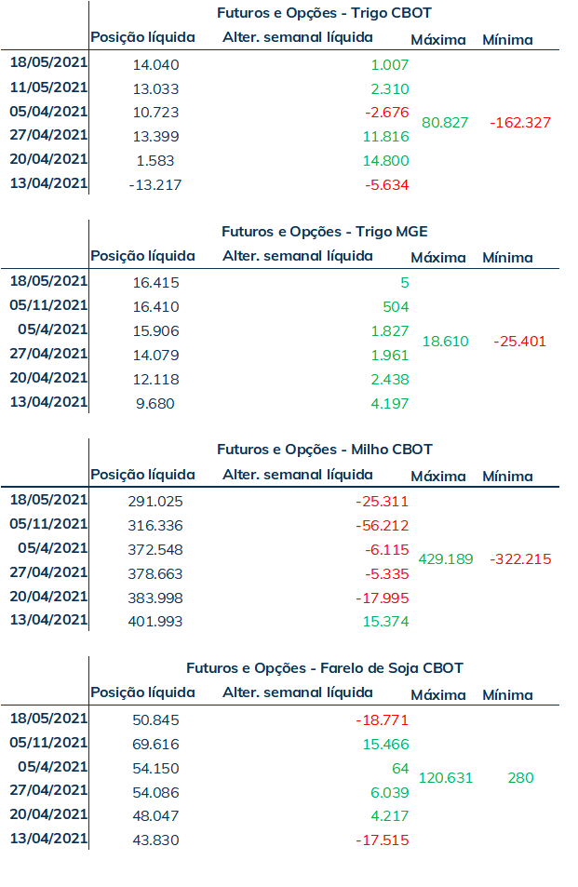Click the Futuros e Opções - Milho CBOT title
578x887 pixels.
(x=325, y=450)
